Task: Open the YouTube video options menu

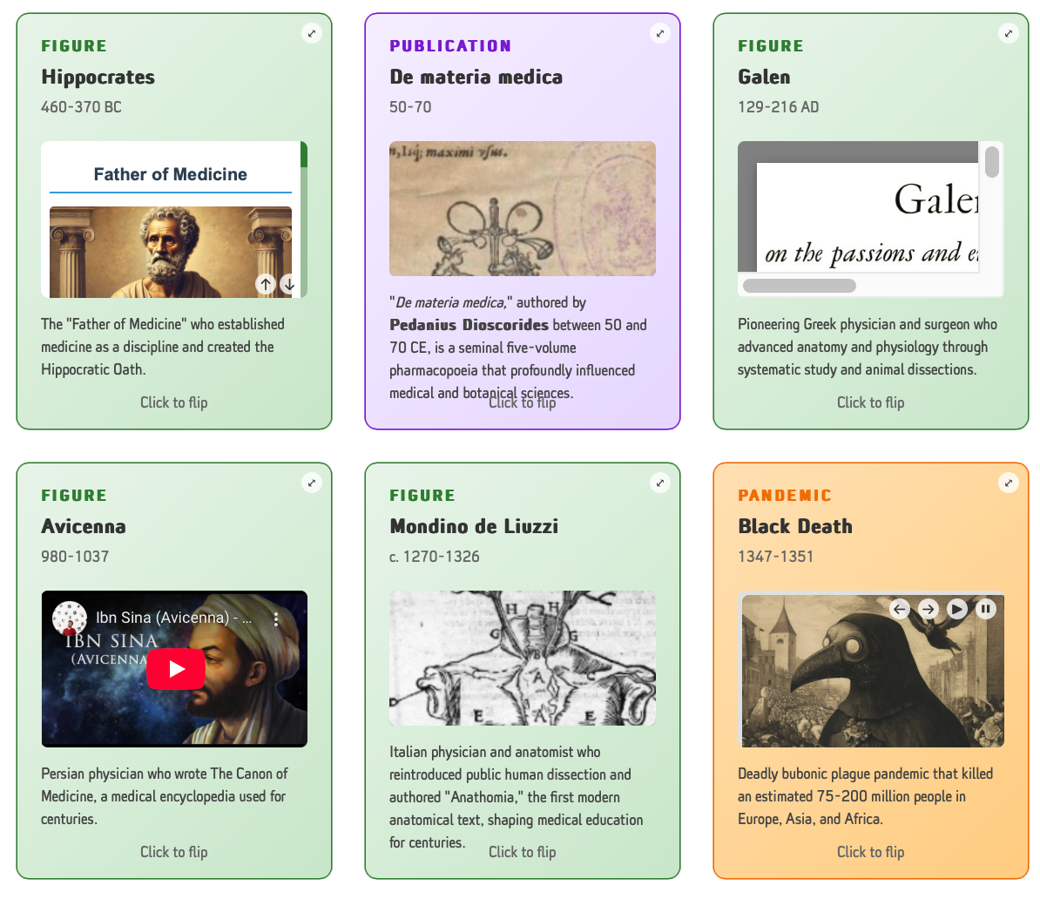Action: (x=276, y=619)
